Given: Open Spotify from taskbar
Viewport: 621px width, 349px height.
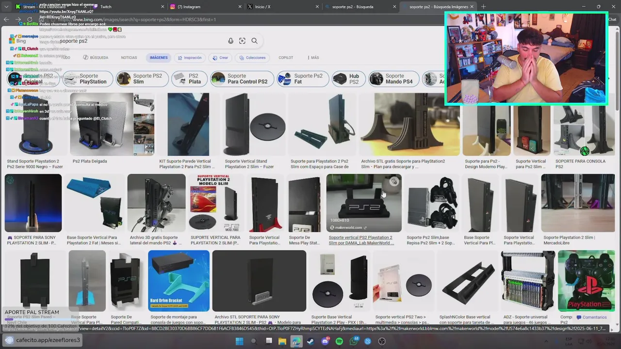Looking at the screenshot, I should point(340,341).
